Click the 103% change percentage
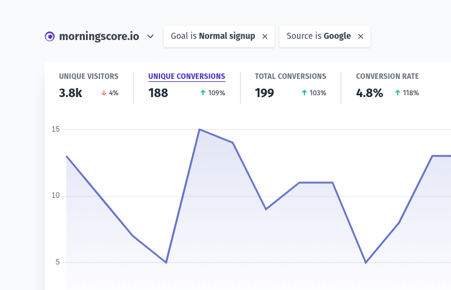Viewport: 451px width, 290px height. click(x=318, y=93)
